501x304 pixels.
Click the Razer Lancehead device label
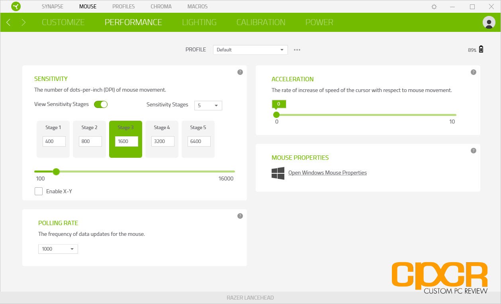pyautogui.click(x=250, y=298)
